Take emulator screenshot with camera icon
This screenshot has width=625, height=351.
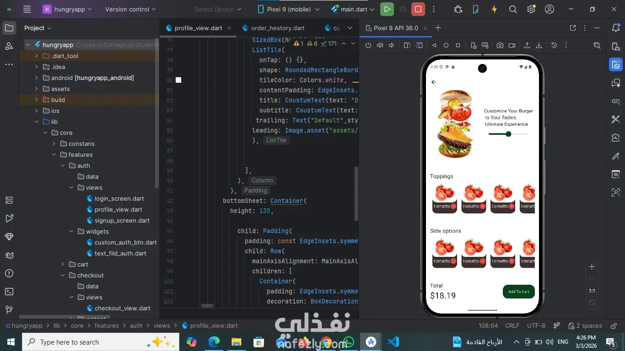(x=500, y=45)
